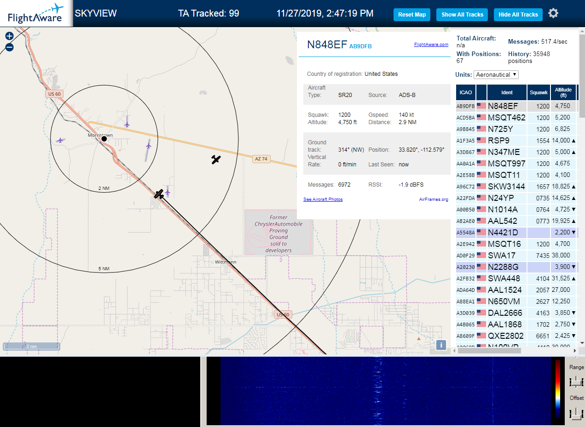Select purple aircraft icon north of Morristown
Viewport: 585px width, 427px height.
(x=127, y=124)
